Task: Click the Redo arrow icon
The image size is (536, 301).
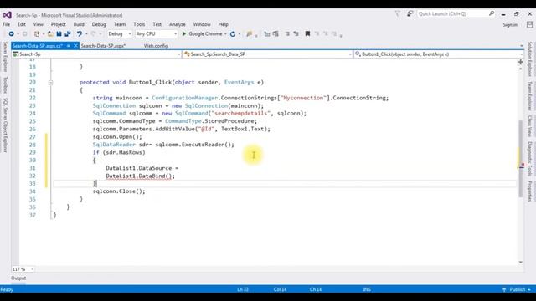Action: click(93, 33)
